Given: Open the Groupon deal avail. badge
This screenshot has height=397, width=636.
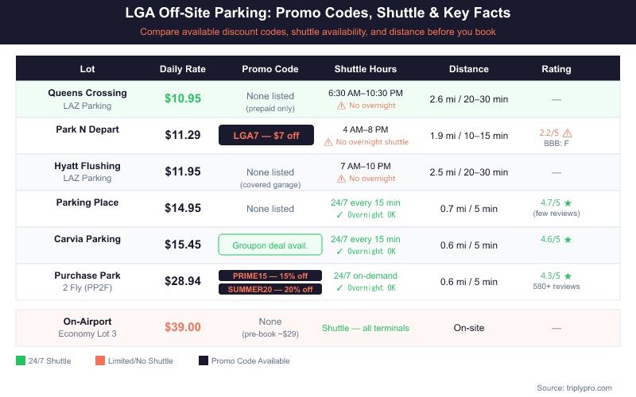Looking at the screenshot, I should [270, 245].
